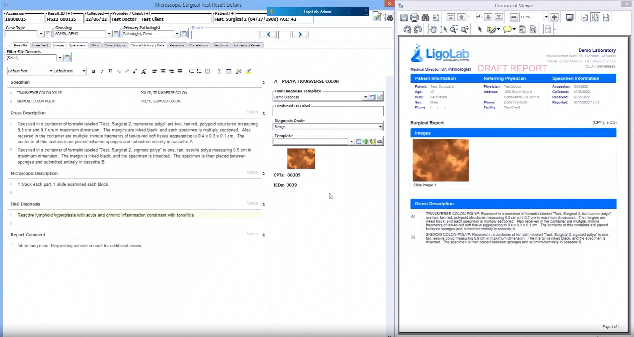Viewport: 634px width, 337px height.
Task: Center align text
Action: [x=163, y=71]
